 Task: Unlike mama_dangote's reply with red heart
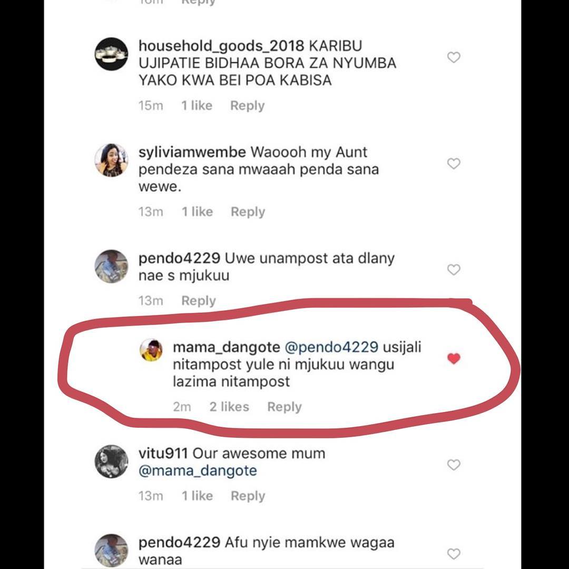coord(454,359)
